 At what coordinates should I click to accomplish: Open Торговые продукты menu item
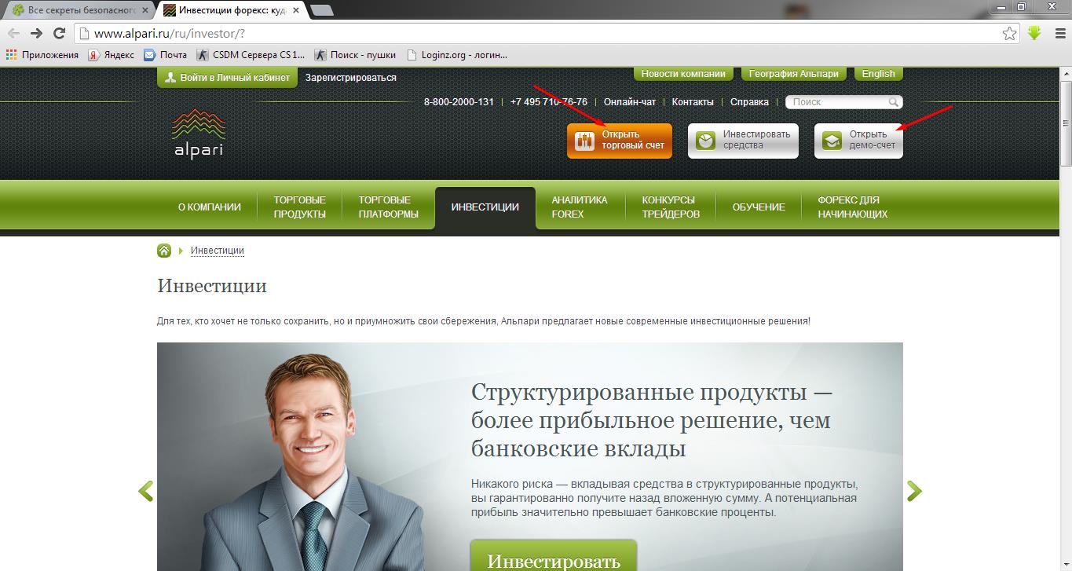pyautogui.click(x=300, y=207)
